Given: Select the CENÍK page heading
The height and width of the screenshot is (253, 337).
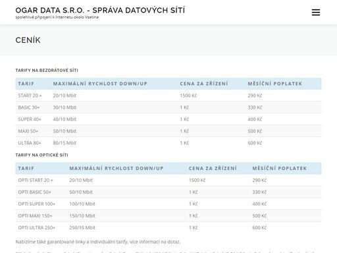Looking at the screenshot, I should [x=28, y=40].
